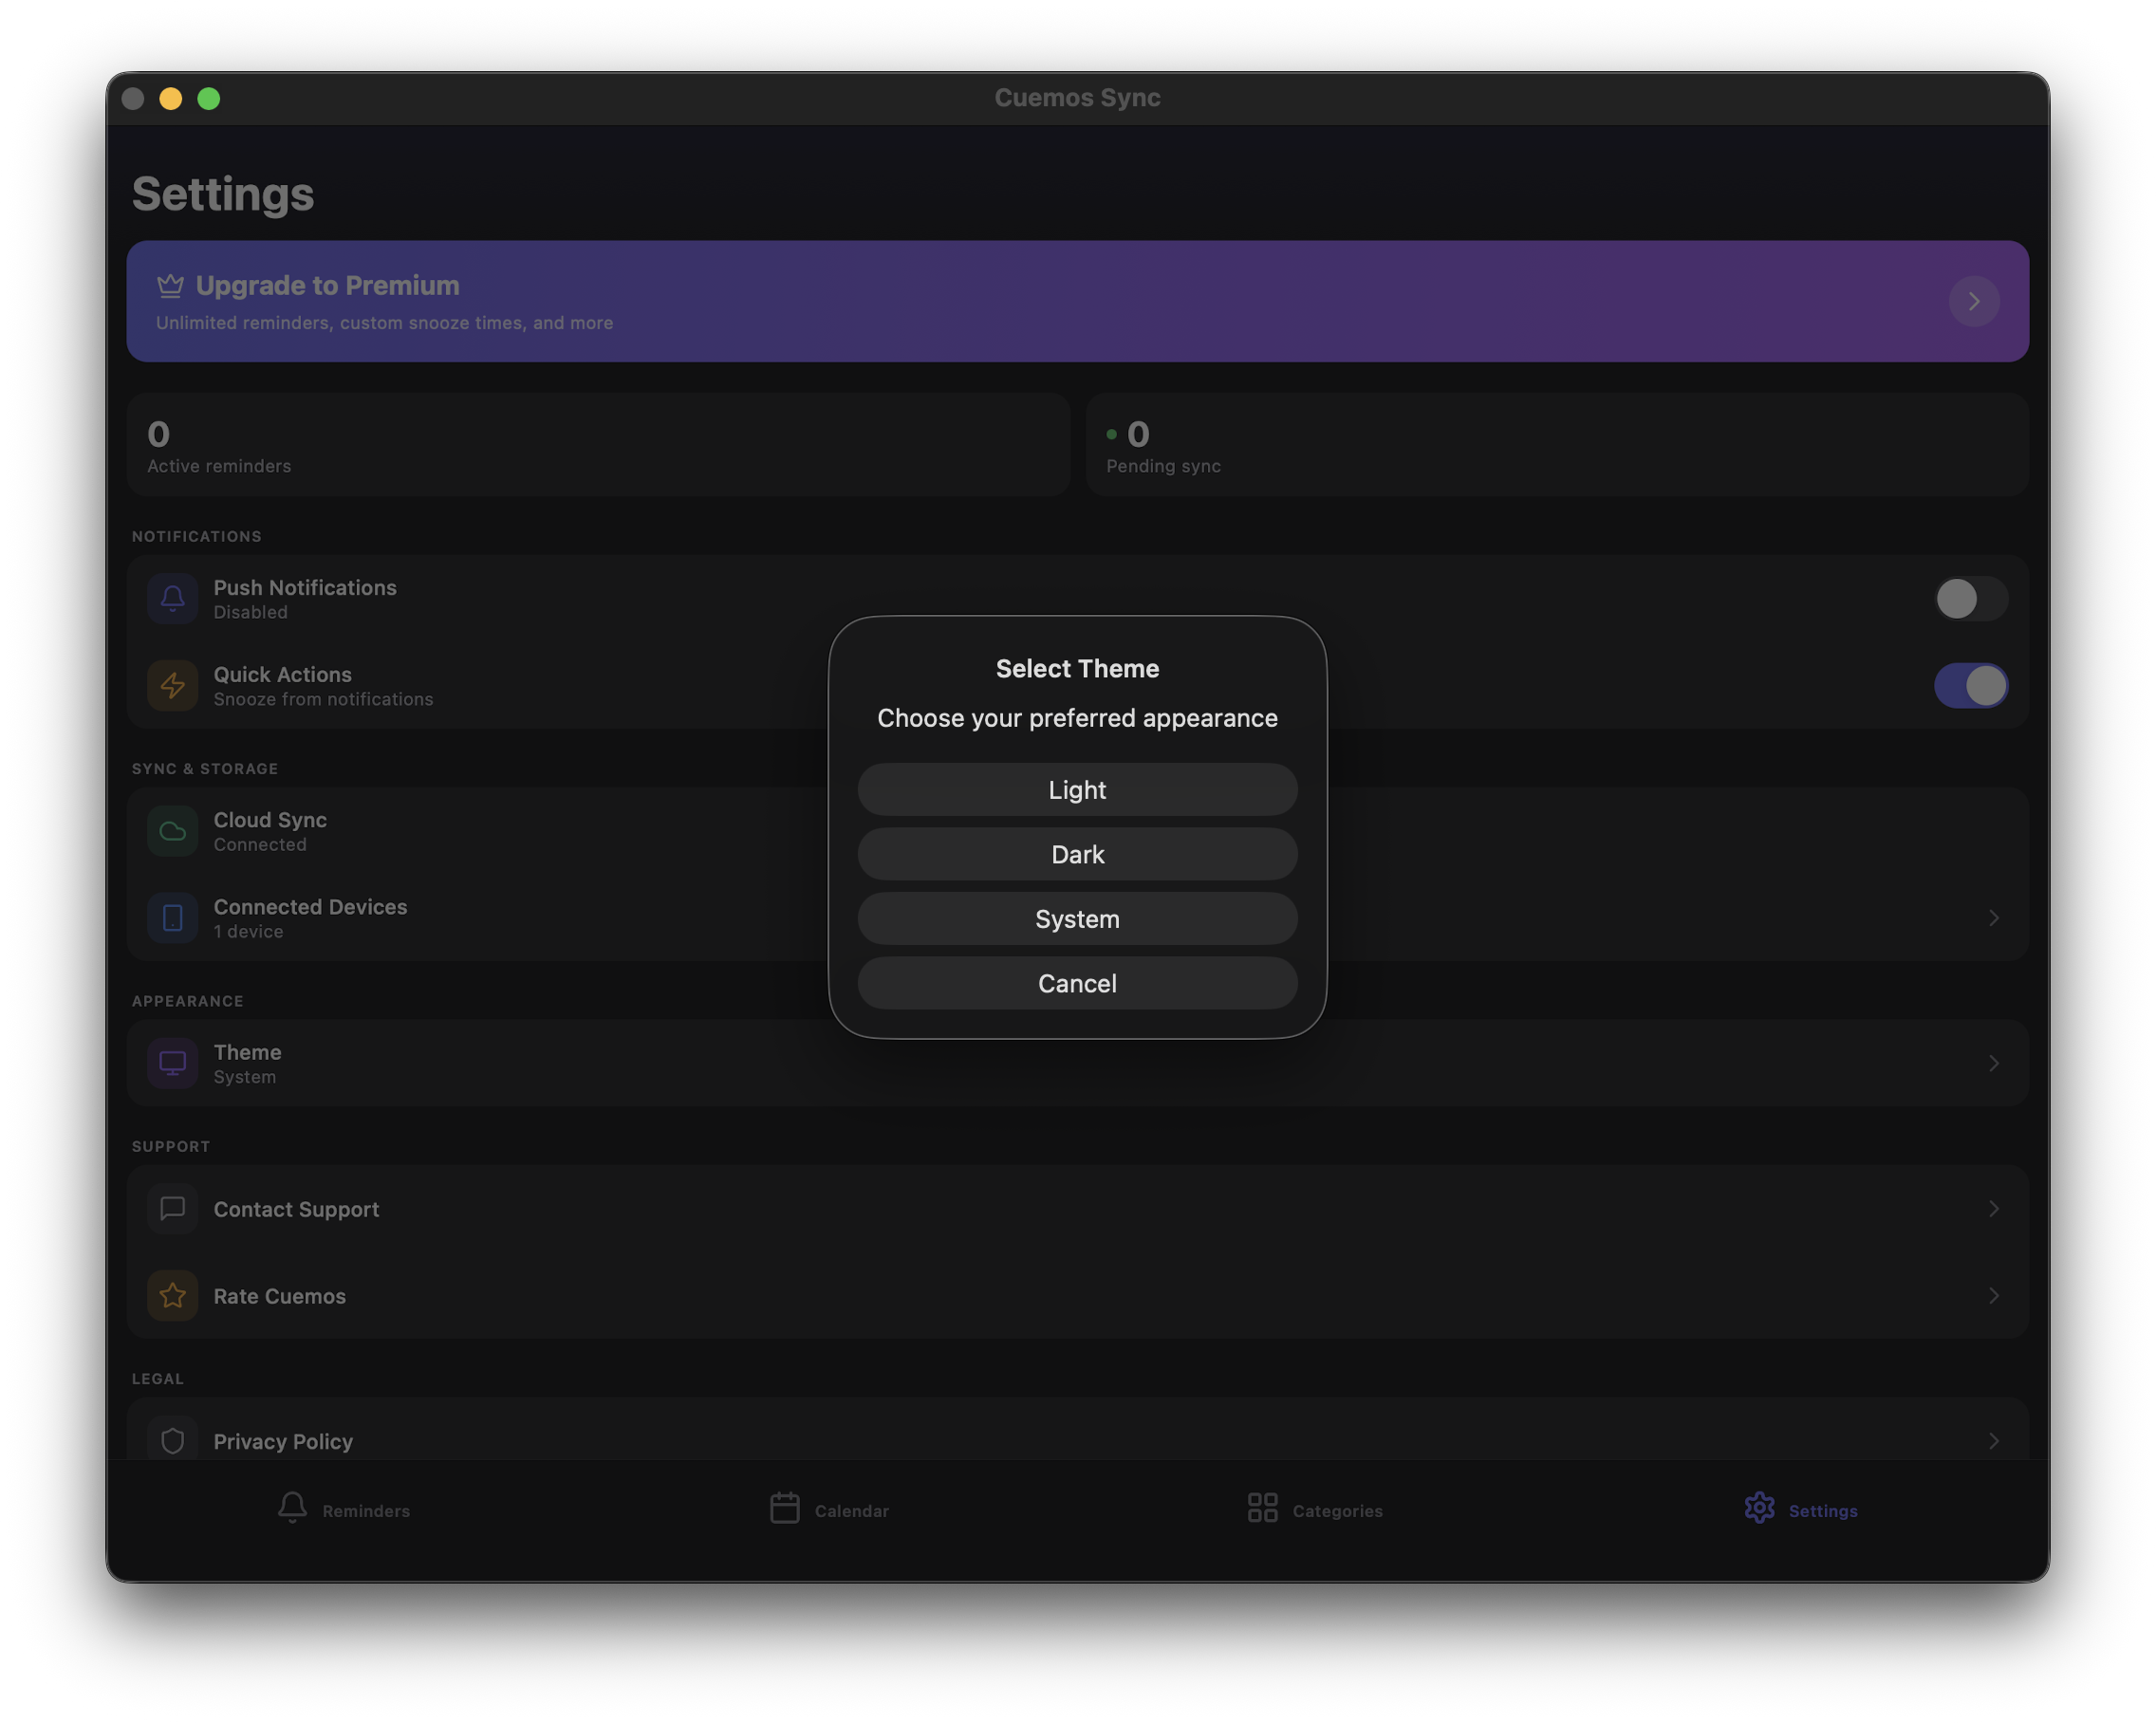Expand Connected Devices row chevron
The height and width of the screenshot is (1723, 2156).
[x=1992, y=917]
